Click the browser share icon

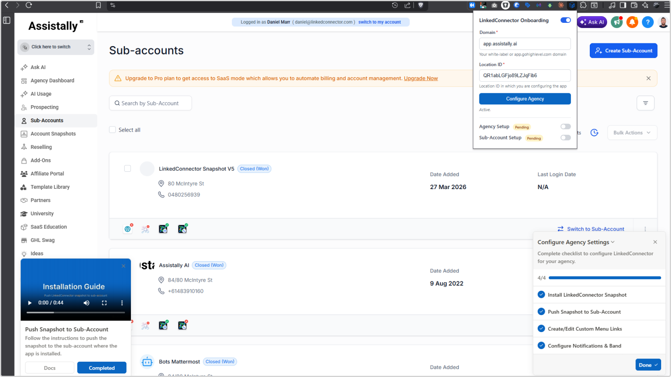(407, 5)
